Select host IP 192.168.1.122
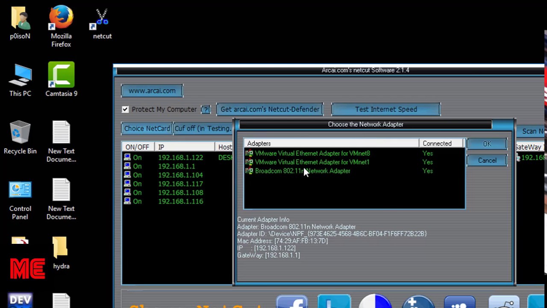 pos(180,157)
